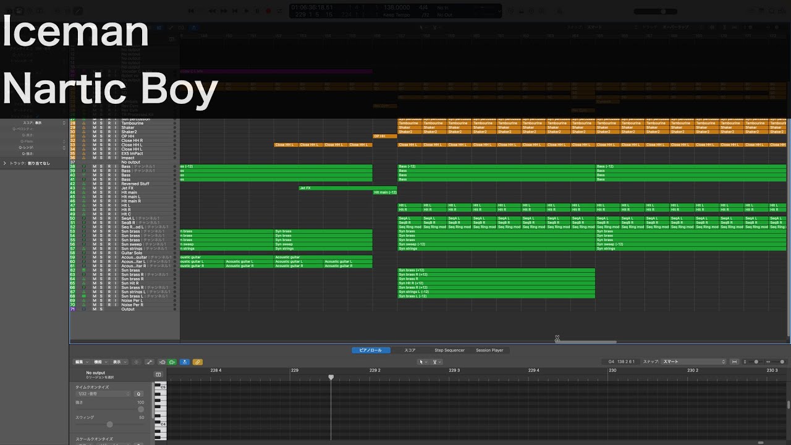
Task: Switch to the Session Player tab
Action: [x=489, y=350]
